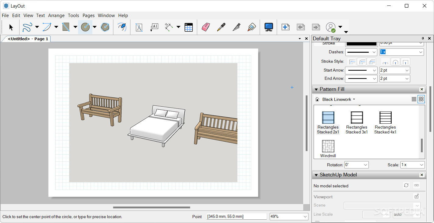Go to previous page arrow icon
Viewport: 434px width, 223px height.
301,27
